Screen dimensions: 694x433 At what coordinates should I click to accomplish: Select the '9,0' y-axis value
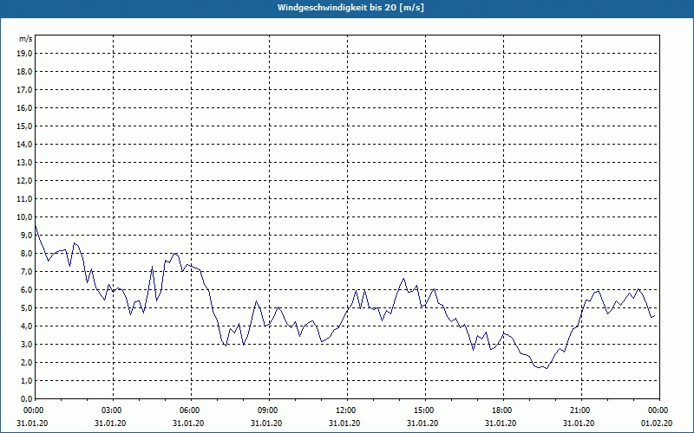point(27,235)
